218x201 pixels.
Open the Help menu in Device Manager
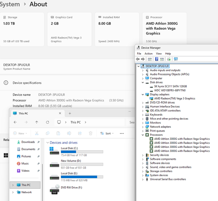click(x=168, y=53)
